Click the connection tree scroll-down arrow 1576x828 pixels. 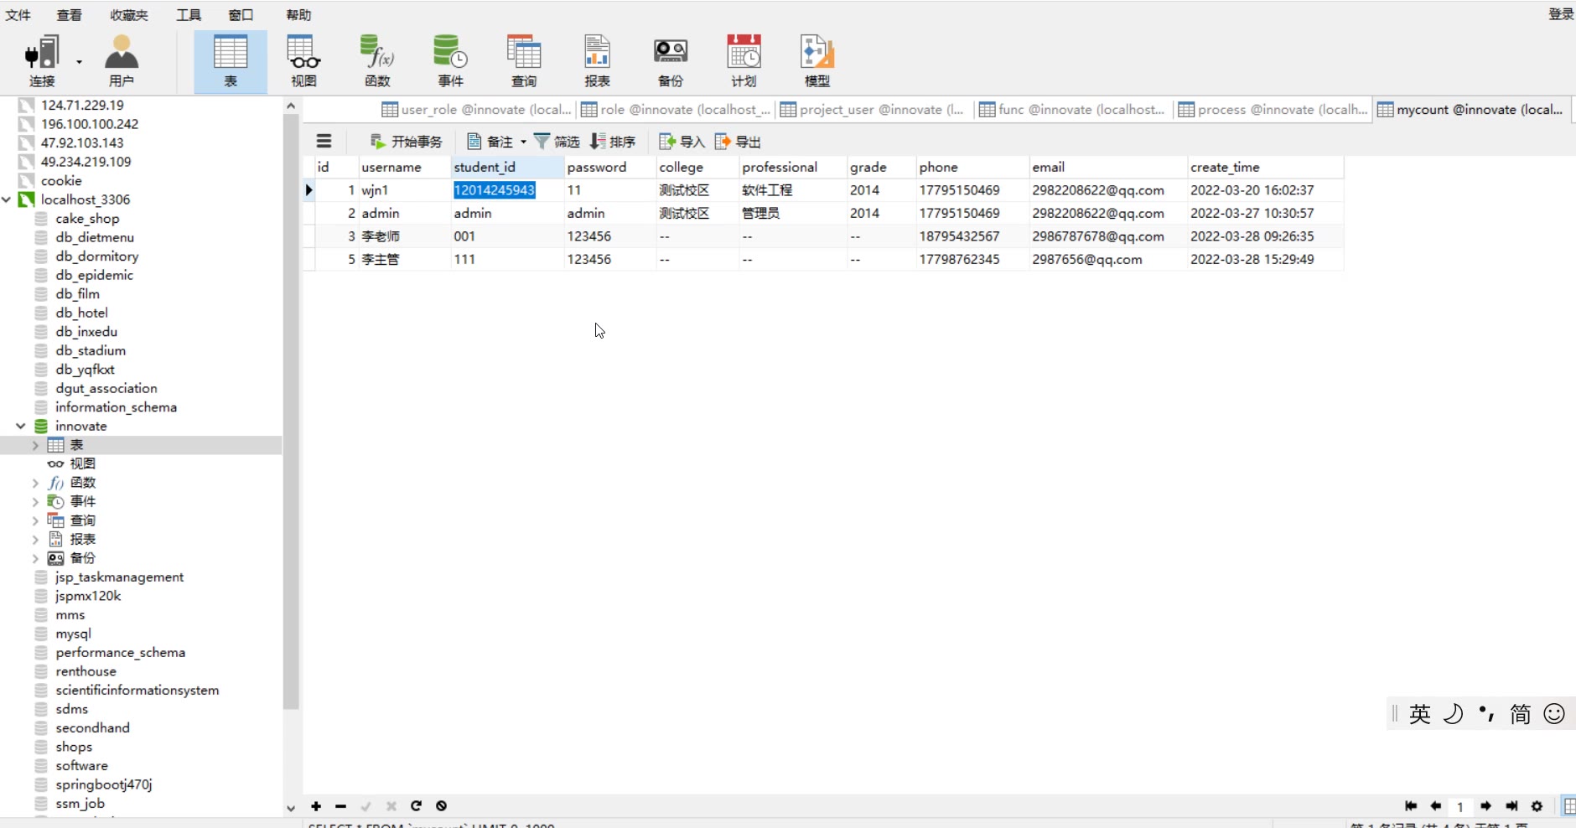(x=291, y=809)
